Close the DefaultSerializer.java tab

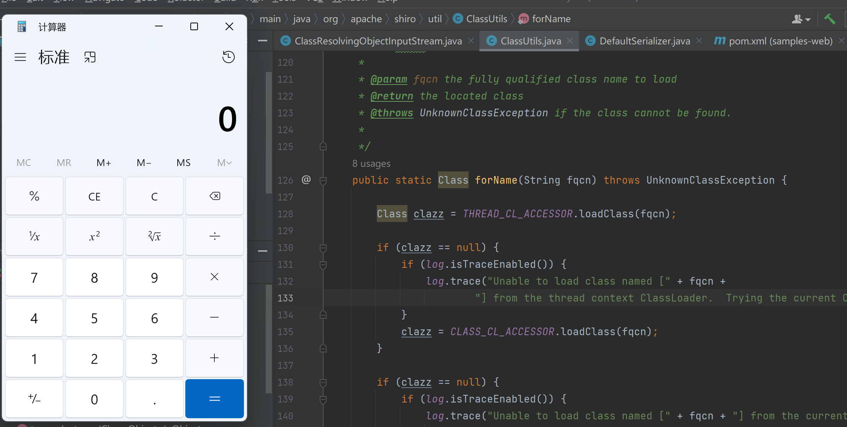[x=699, y=41]
